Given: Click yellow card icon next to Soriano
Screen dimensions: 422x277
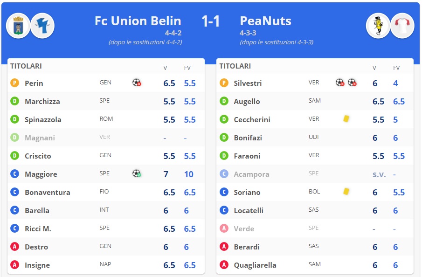Looking at the screenshot, I should coord(346,192).
